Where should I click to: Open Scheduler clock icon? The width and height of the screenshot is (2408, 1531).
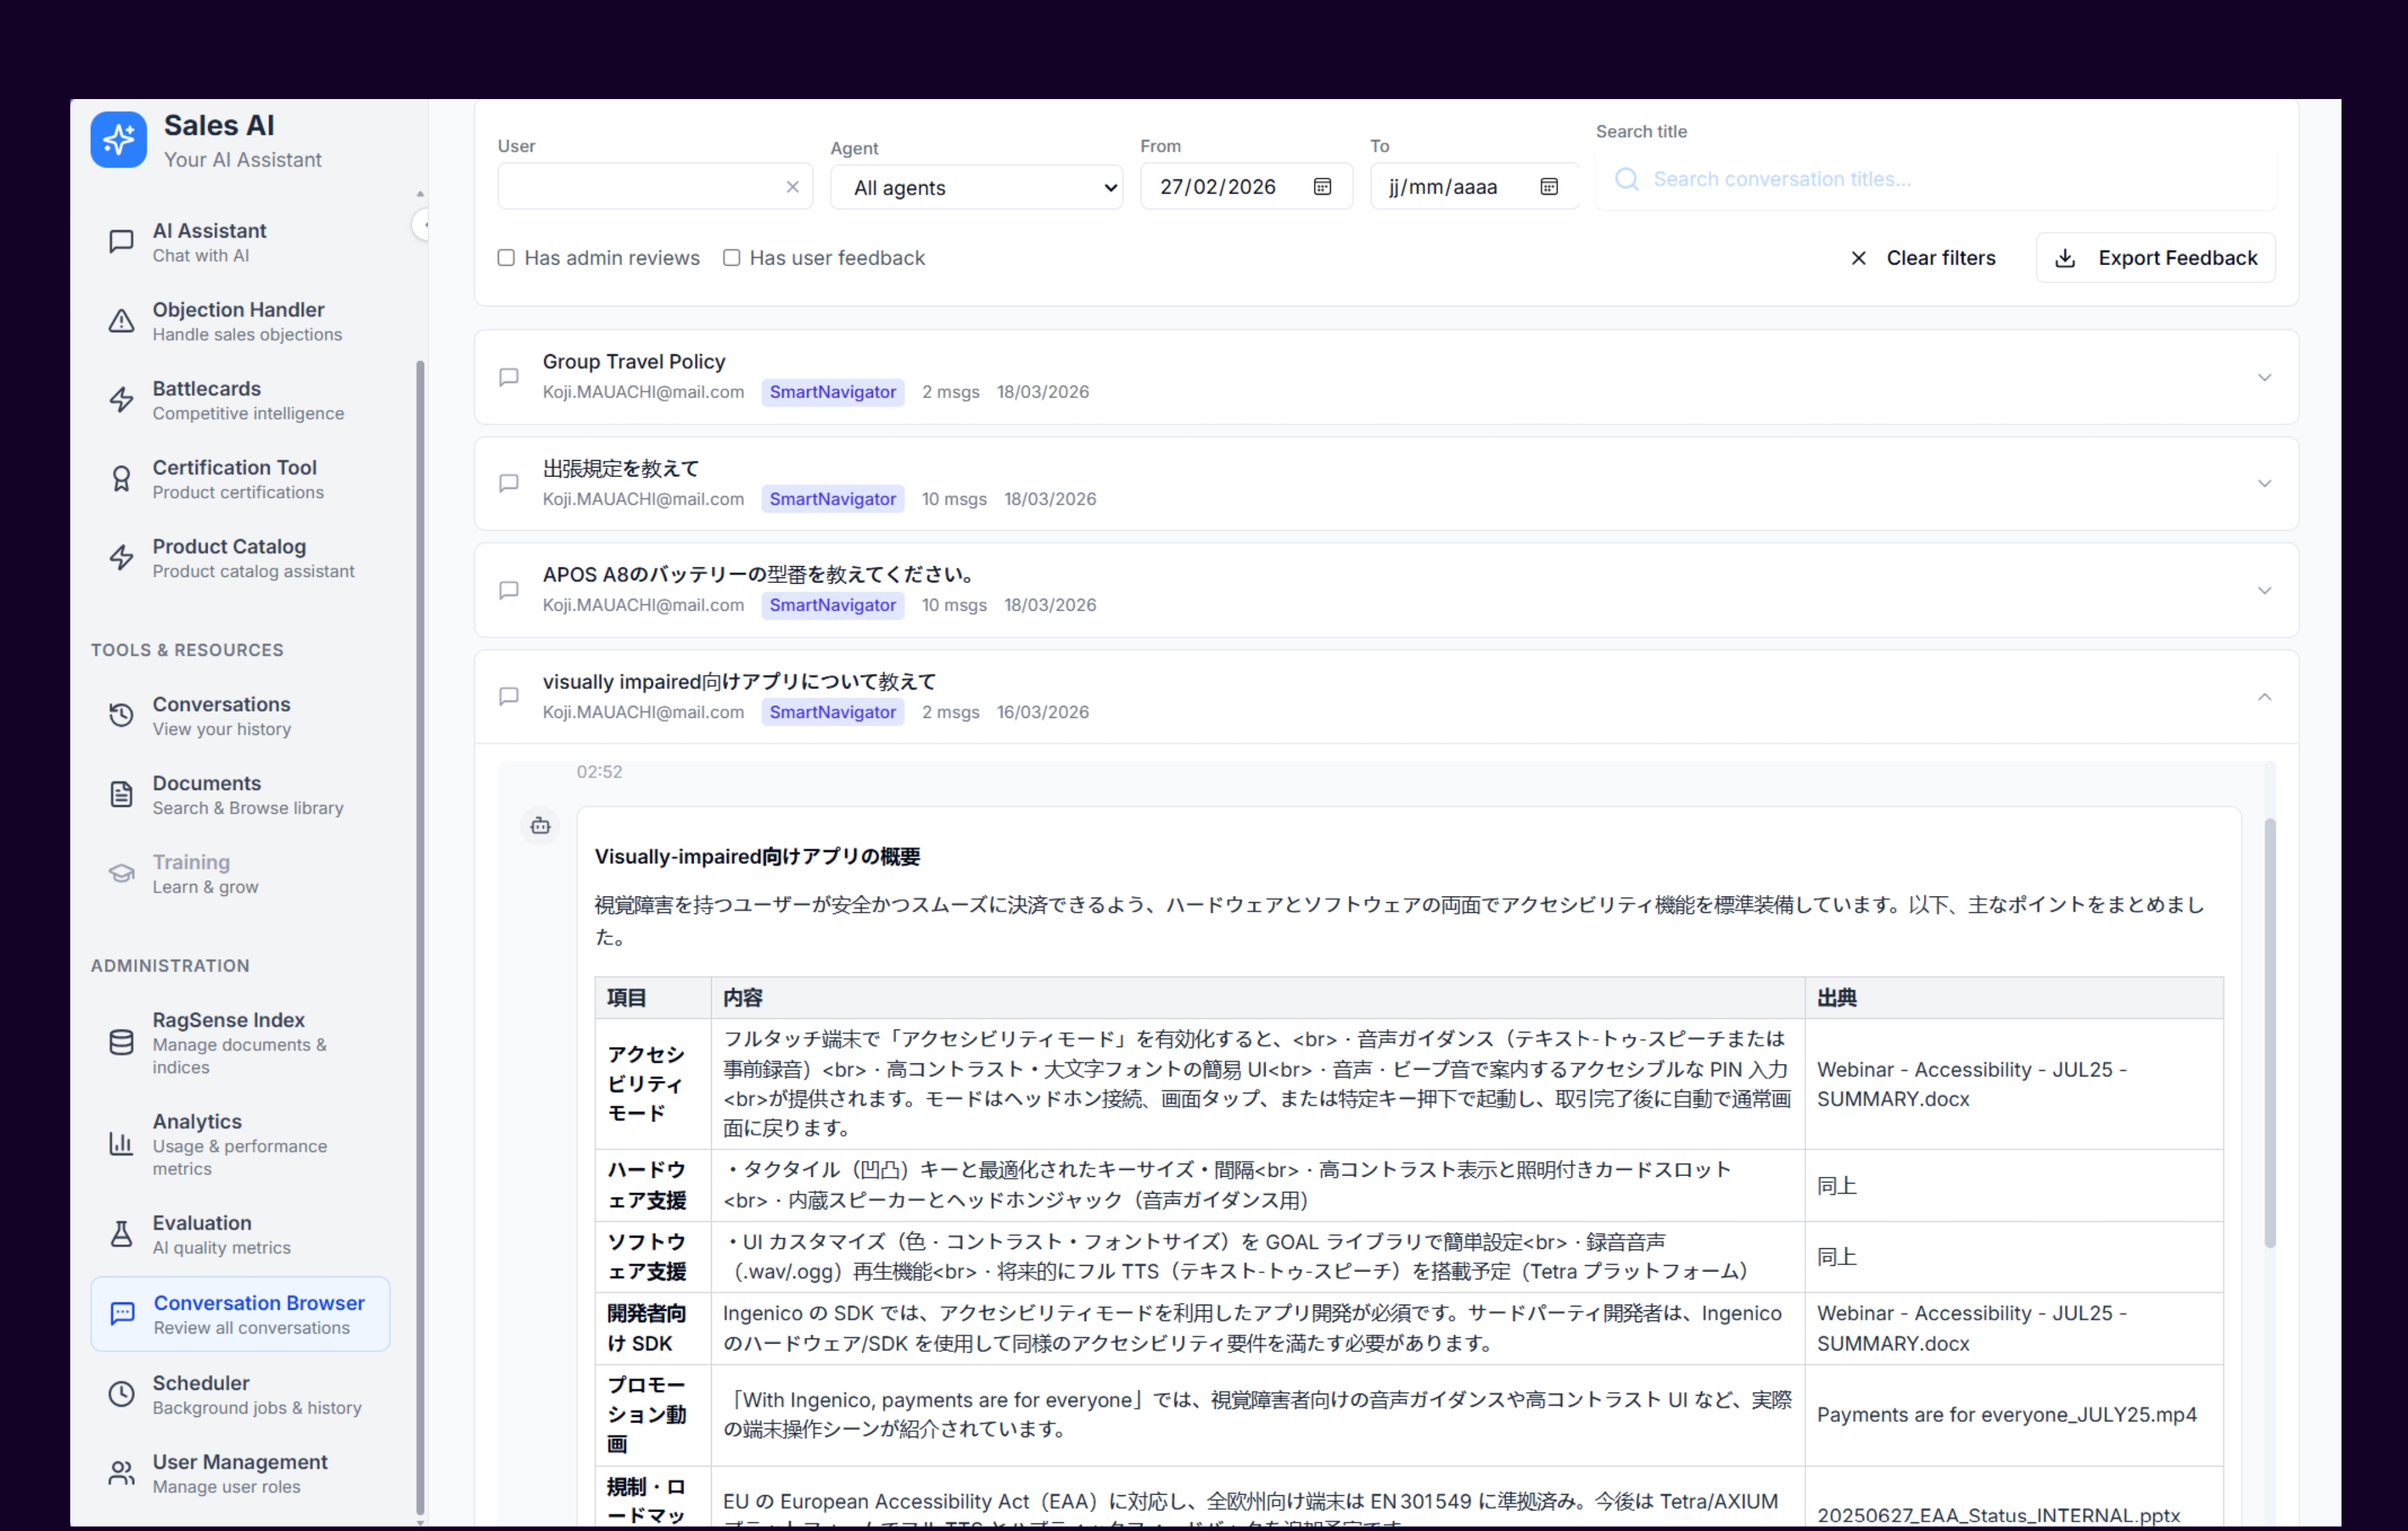point(121,1394)
